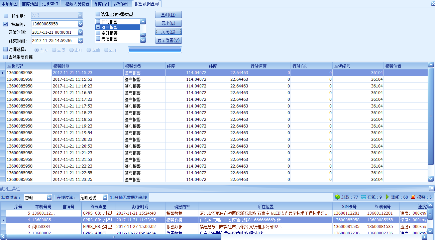Screen dimensions: 435x240
Task: Open the 按车辆 vehicle number dropdown
Action: [x=80, y=24]
